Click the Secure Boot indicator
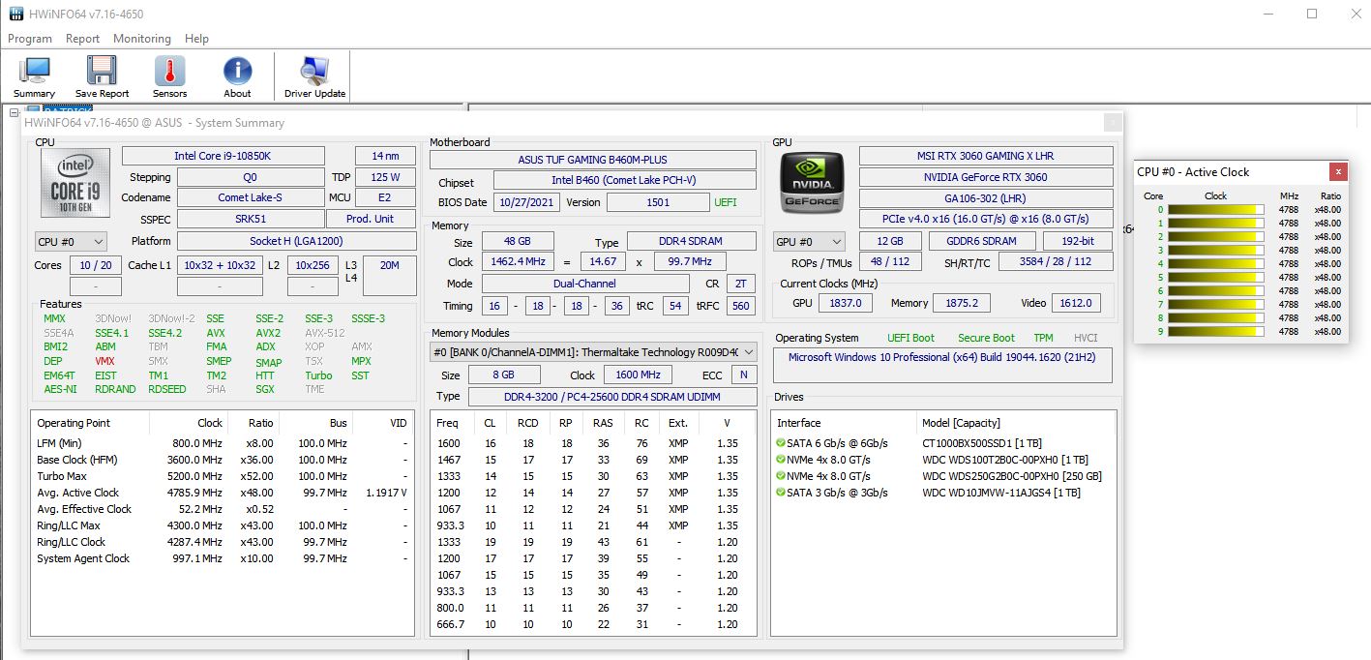This screenshot has width=1371, height=660. pyautogui.click(x=986, y=338)
